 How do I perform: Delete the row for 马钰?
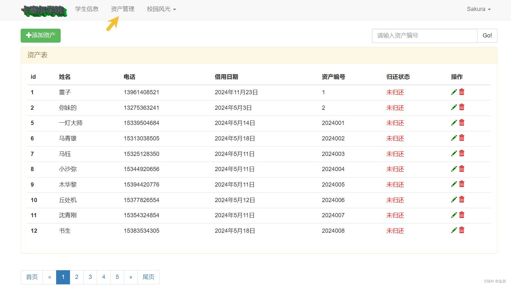[462, 153]
